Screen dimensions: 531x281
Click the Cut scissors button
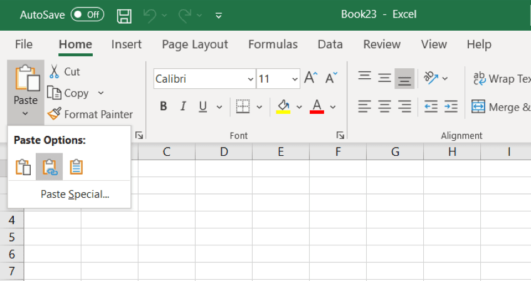[x=65, y=72]
